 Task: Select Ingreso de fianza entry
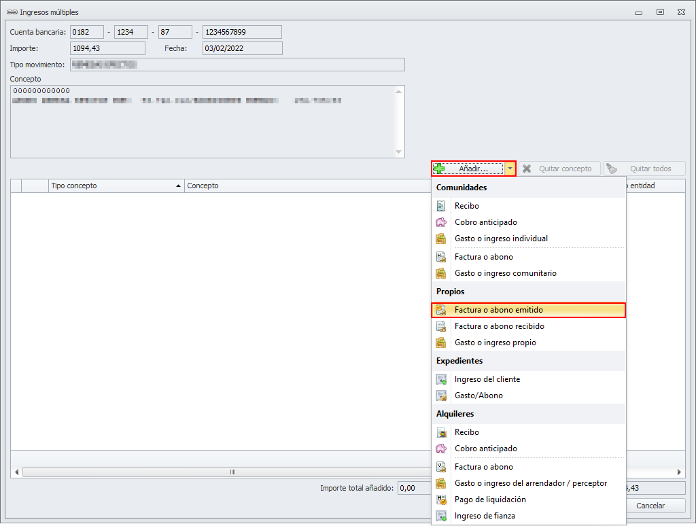[x=529, y=516]
